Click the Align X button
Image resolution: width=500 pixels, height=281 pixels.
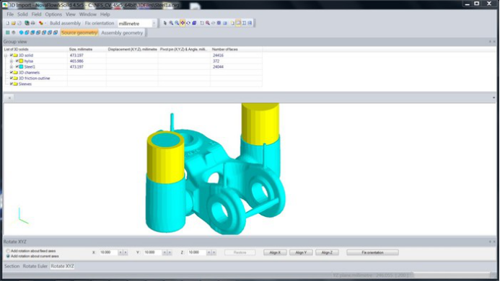pos(275,252)
